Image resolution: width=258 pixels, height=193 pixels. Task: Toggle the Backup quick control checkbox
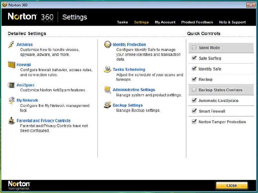point(194,79)
